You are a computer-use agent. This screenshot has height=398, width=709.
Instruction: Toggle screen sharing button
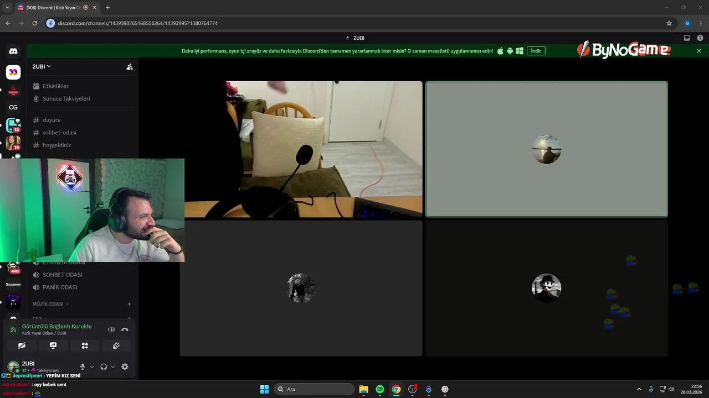(x=53, y=345)
